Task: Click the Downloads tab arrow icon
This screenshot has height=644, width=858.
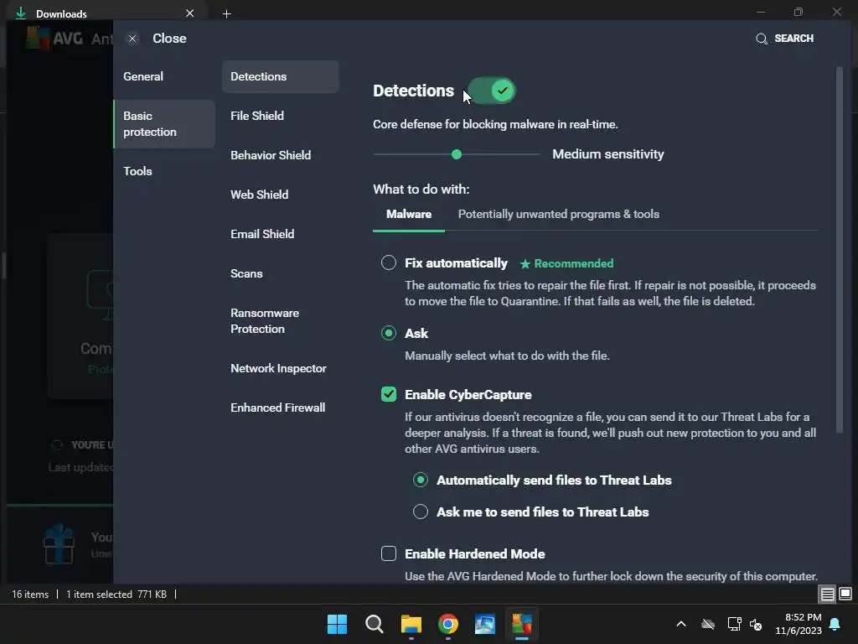Action: point(21,13)
